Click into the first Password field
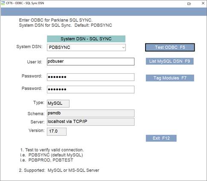This screenshot has width=207, height=181. (x=90, y=77)
